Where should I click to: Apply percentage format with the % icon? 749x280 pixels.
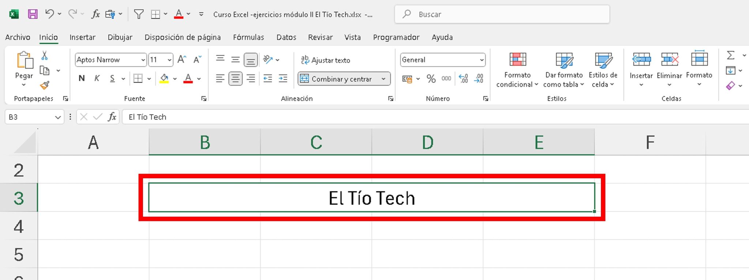(x=431, y=78)
